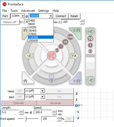Viewport: 114px width, 127px height.
Task: Click the Print speed percent field
Action: (49, 119)
